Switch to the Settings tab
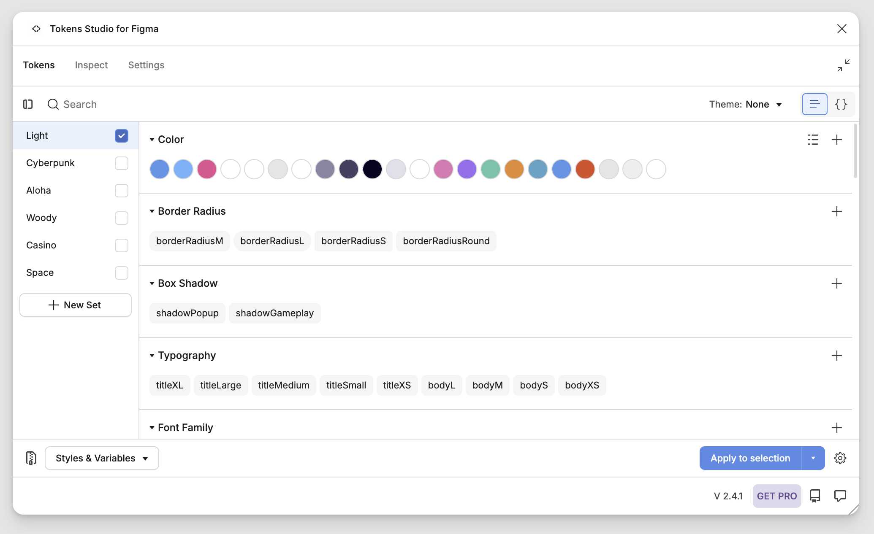 click(x=146, y=65)
